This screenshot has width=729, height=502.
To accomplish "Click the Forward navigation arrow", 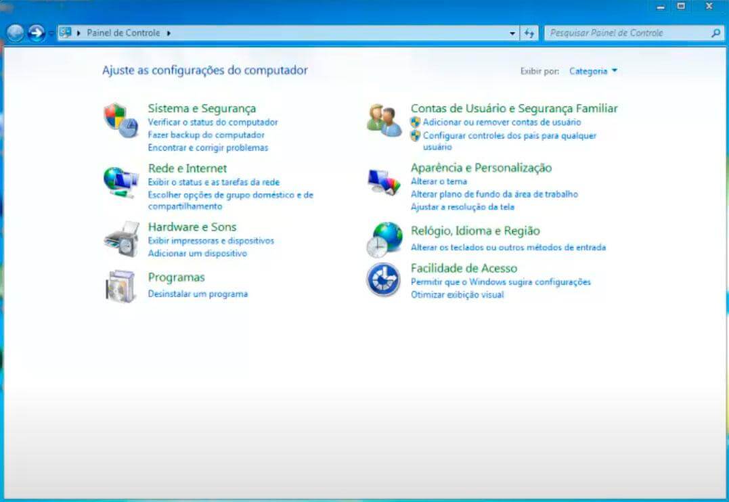I will pyautogui.click(x=37, y=33).
